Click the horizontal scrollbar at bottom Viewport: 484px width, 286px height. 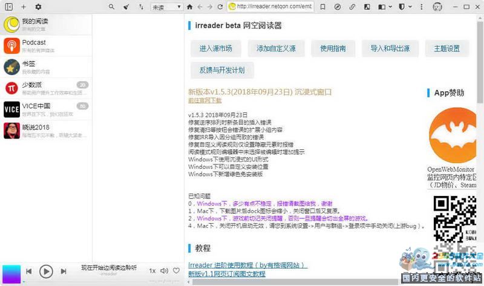click(x=295, y=282)
